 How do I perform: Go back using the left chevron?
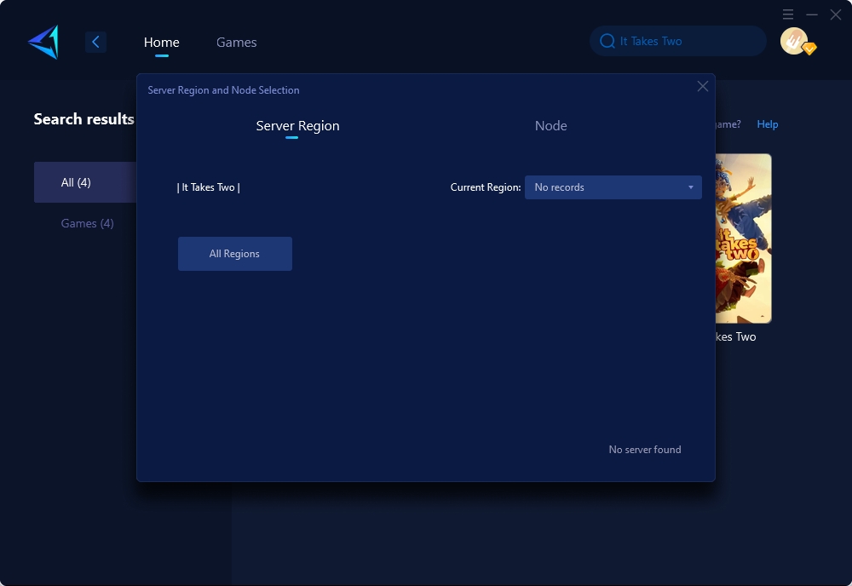click(x=95, y=42)
